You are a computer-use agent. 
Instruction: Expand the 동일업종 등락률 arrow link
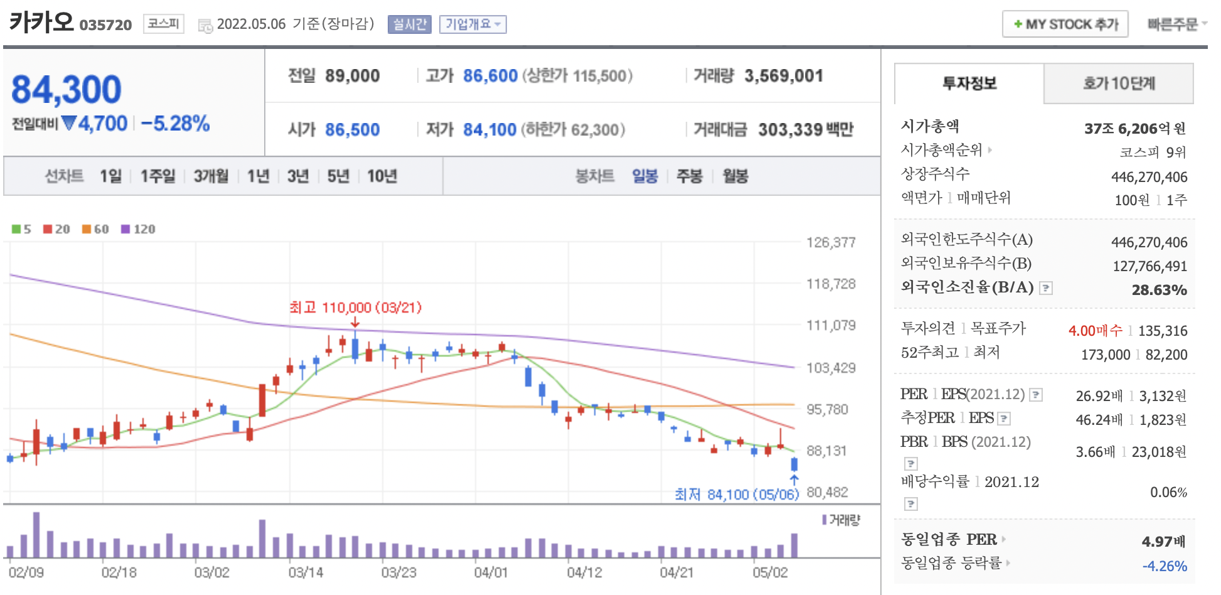point(1008,563)
